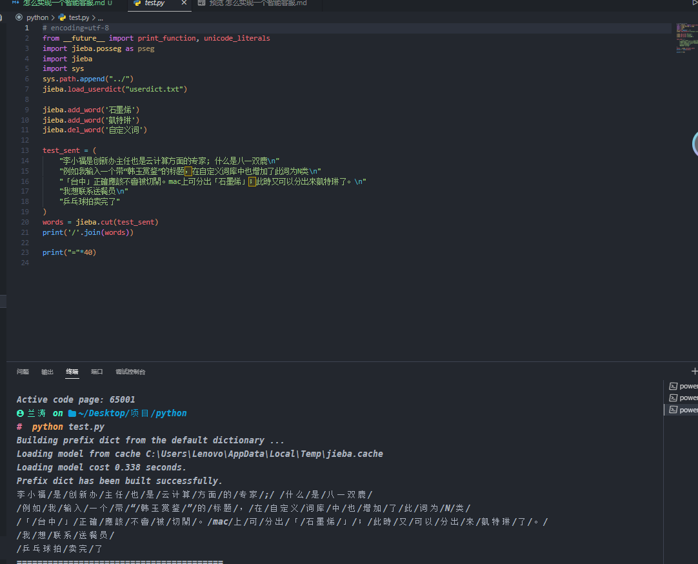Click the 'python test.py' command in terminal
698x564 pixels.
[68, 427]
